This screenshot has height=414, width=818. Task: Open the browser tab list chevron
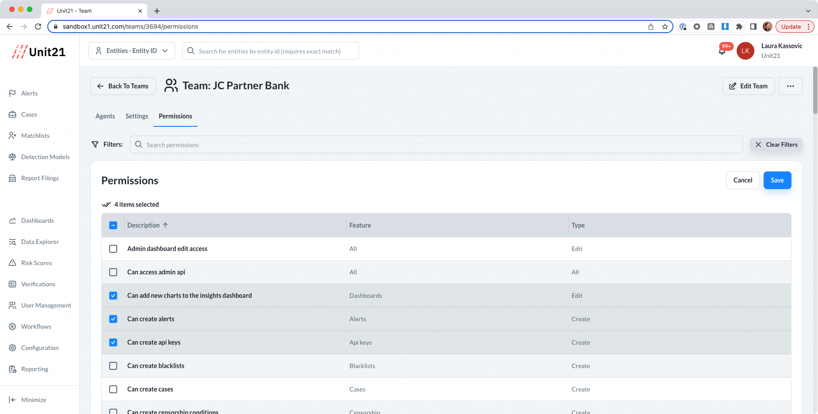tap(808, 11)
